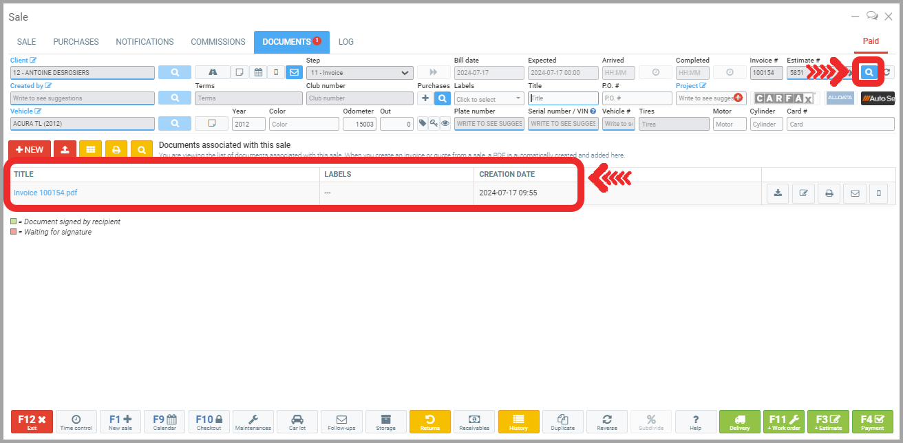Click into the Title input field

[563, 98]
